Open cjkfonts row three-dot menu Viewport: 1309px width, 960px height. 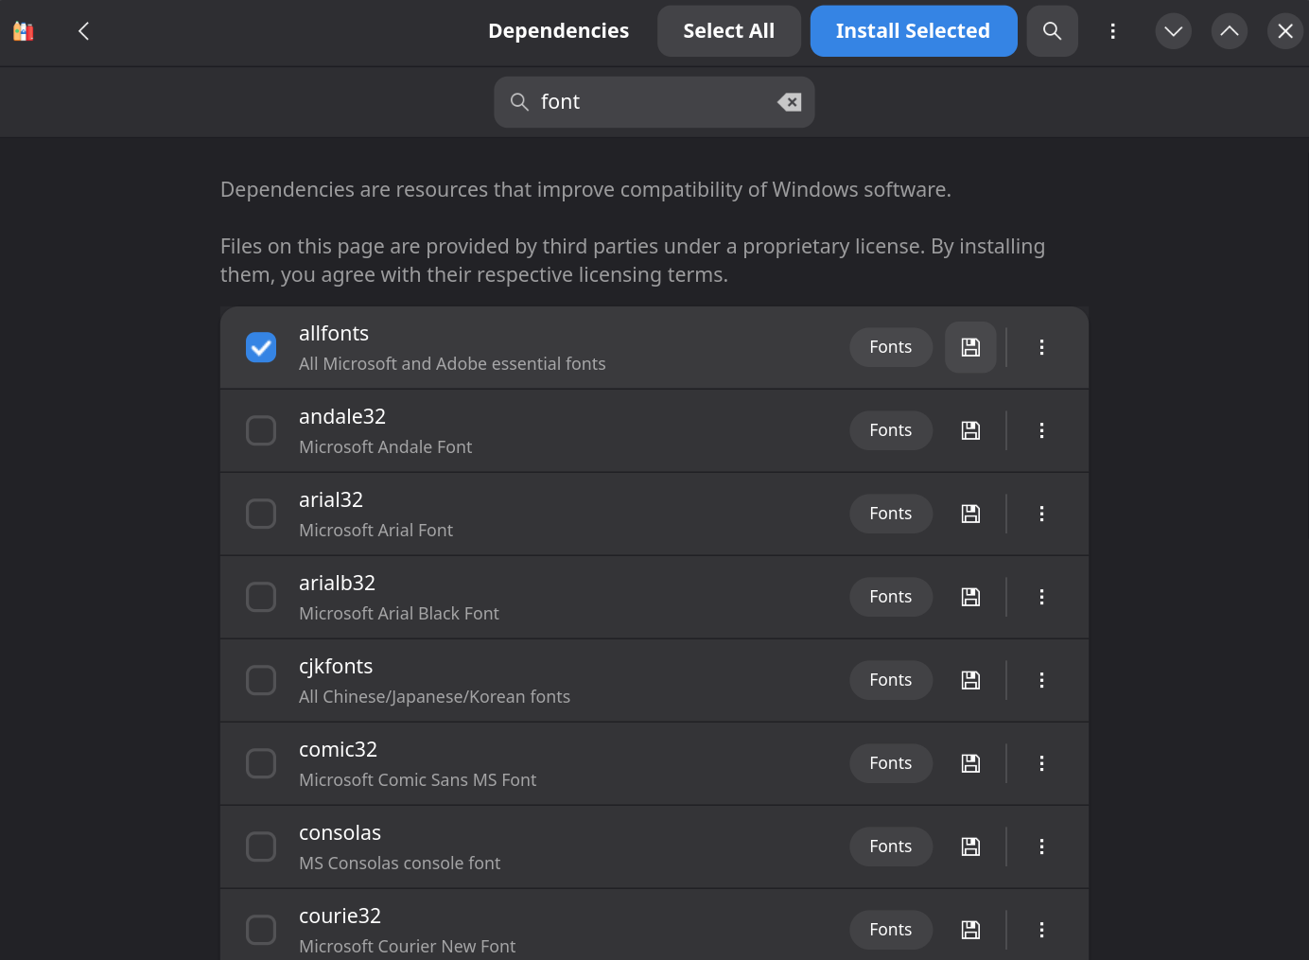pyautogui.click(x=1041, y=680)
